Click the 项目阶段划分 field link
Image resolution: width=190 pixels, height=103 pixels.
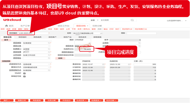click(68, 52)
